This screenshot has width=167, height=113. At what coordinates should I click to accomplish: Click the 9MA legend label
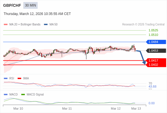26,79
